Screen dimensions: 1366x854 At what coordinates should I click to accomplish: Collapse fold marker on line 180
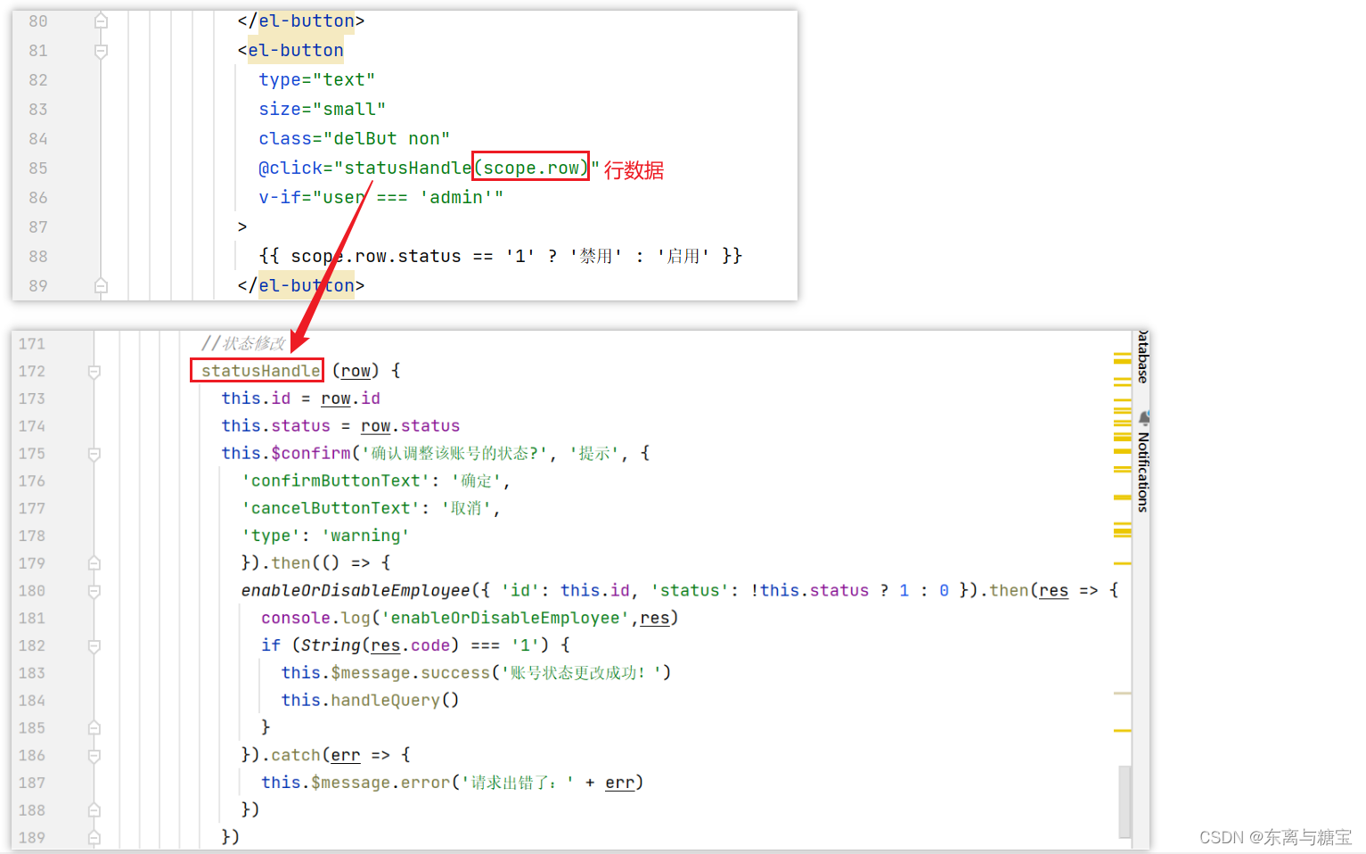click(x=94, y=591)
